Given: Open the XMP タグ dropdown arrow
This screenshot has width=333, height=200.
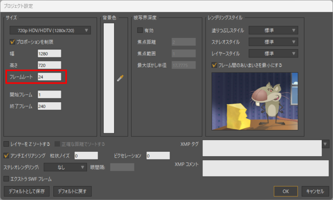Looking at the screenshot, I should 325,144.
